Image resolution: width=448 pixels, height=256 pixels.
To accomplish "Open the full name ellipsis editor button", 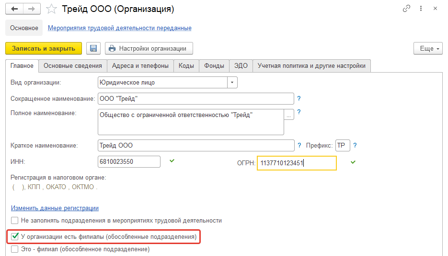I will [289, 115].
